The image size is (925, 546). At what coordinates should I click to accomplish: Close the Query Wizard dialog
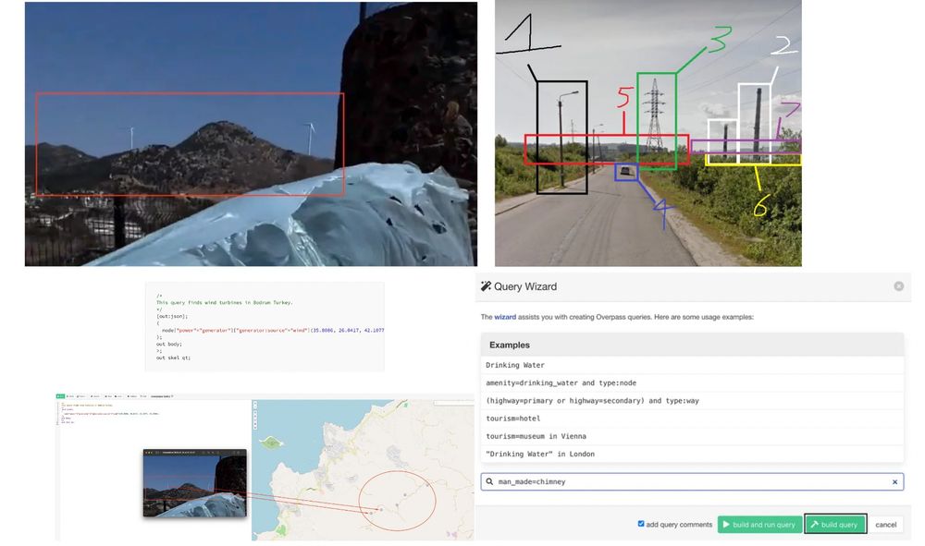coord(898,285)
